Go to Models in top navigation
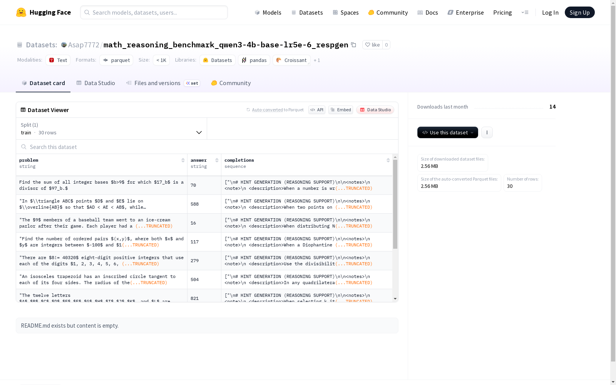The image size is (616, 385). pos(268,12)
